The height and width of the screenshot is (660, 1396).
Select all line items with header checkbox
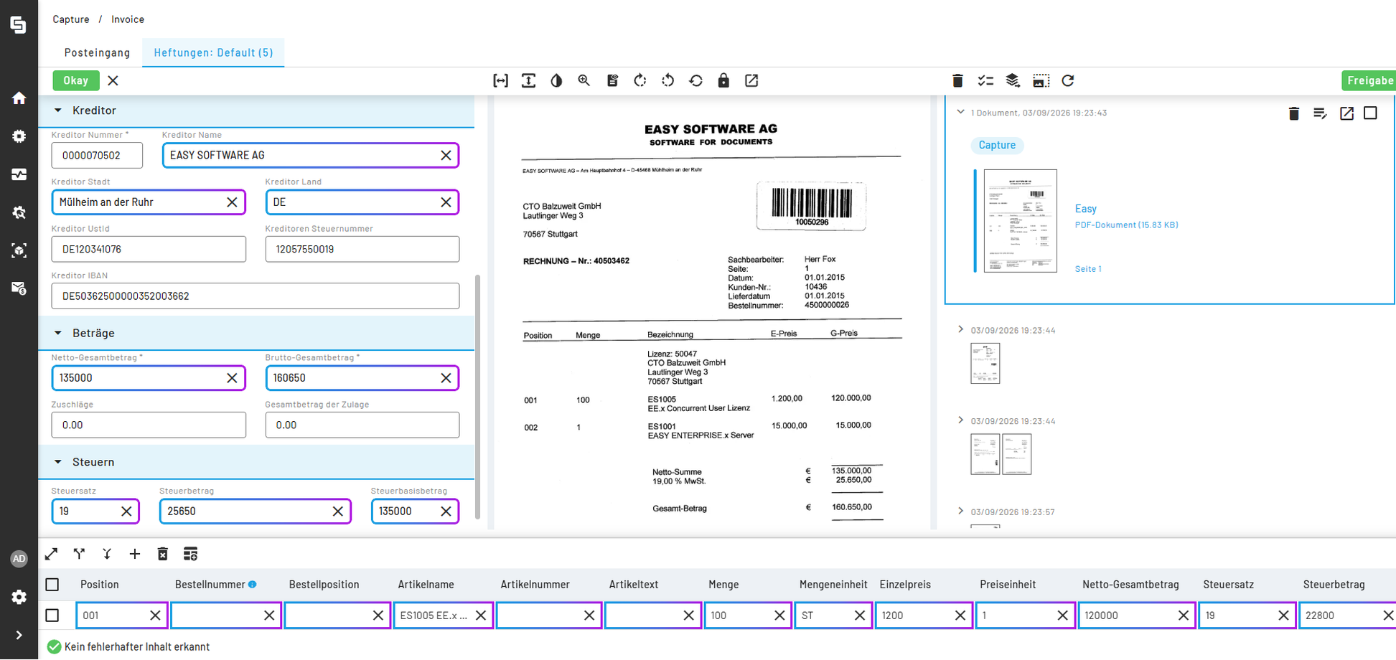(52, 585)
